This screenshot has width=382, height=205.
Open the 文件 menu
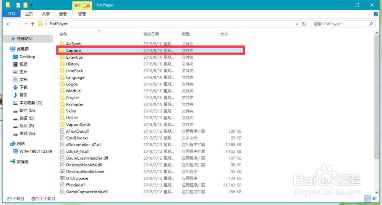(x=11, y=14)
